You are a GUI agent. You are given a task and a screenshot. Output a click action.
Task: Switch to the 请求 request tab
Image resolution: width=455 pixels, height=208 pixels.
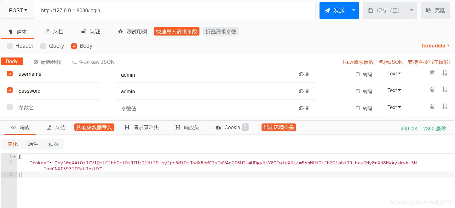[18, 32]
